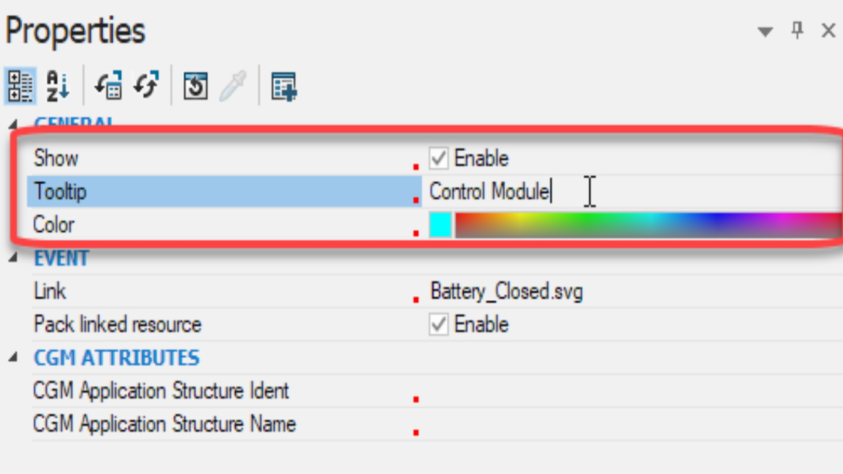This screenshot has width=843, height=474.
Task: Pick cyan from the color swatch
Action: (x=440, y=224)
